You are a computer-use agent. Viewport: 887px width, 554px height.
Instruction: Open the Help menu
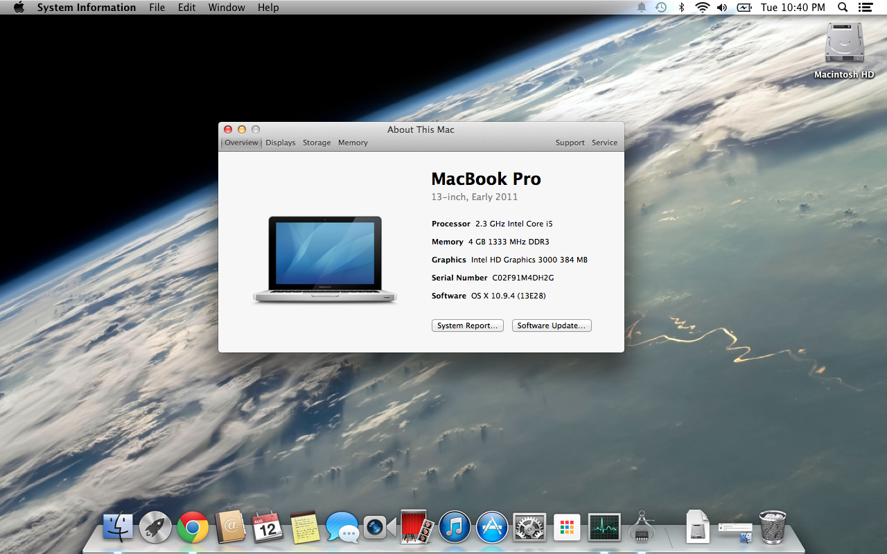point(268,8)
